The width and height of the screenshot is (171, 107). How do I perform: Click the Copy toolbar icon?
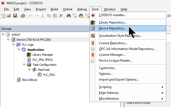tap(49, 16)
